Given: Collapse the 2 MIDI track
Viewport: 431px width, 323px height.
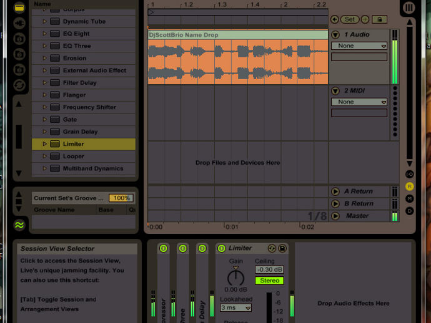Looking at the screenshot, I should [x=335, y=91].
